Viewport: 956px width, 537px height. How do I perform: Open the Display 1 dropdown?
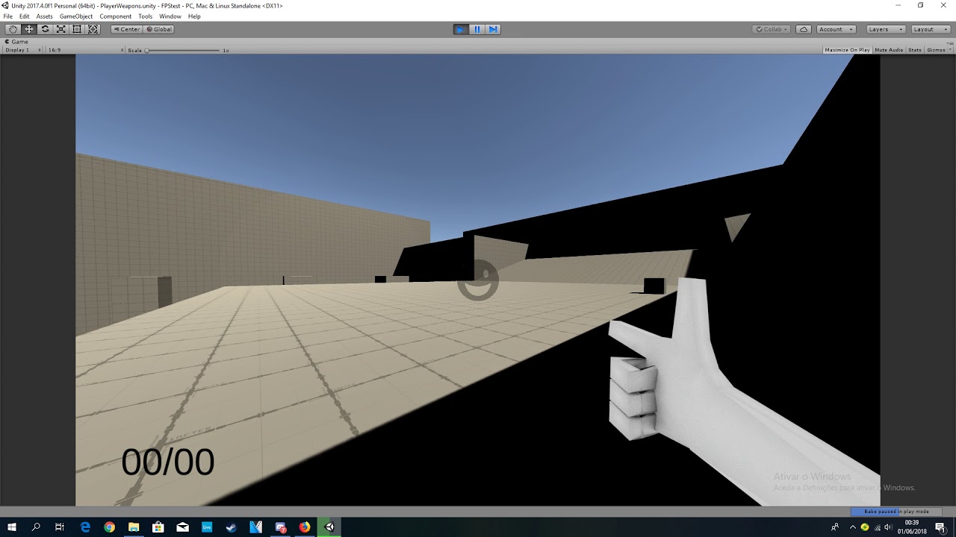click(22, 50)
